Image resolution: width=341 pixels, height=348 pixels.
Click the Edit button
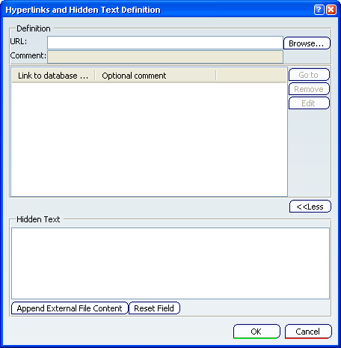[x=309, y=103]
